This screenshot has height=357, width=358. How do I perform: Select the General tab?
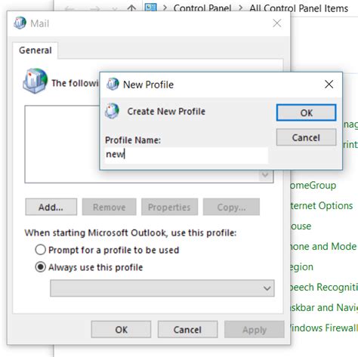click(x=35, y=51)
